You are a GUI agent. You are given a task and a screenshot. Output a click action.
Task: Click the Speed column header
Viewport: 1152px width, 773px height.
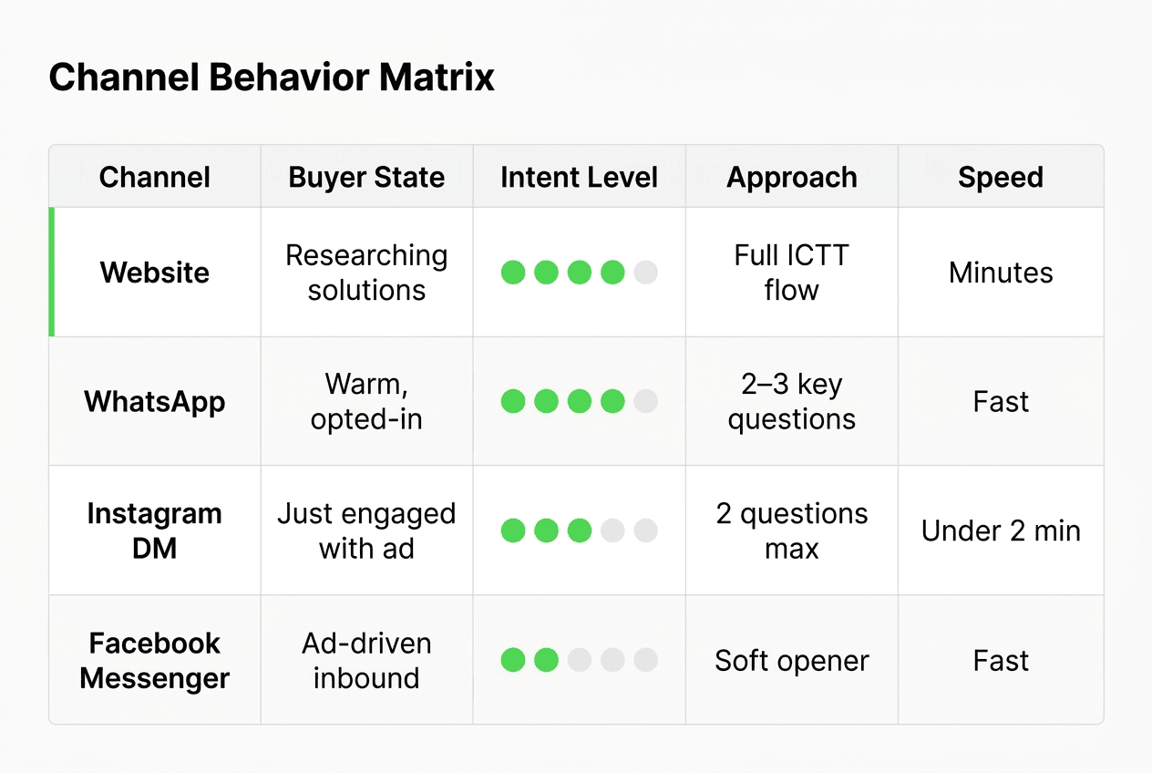click(x=1001, y=177)
